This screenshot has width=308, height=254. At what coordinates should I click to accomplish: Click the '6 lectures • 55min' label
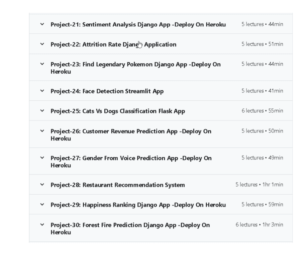pos(262,111)
